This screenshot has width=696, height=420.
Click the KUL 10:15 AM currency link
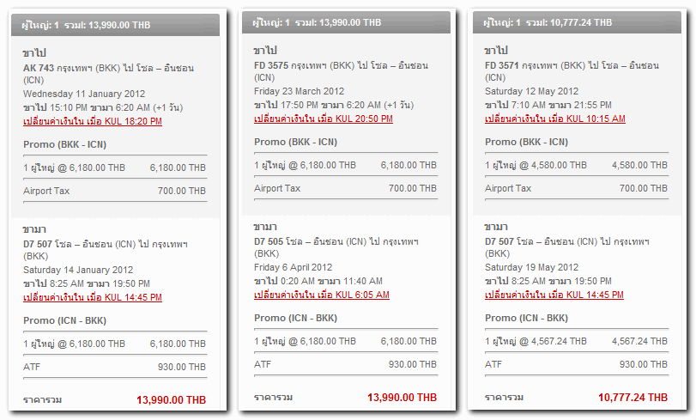(555, 119)
